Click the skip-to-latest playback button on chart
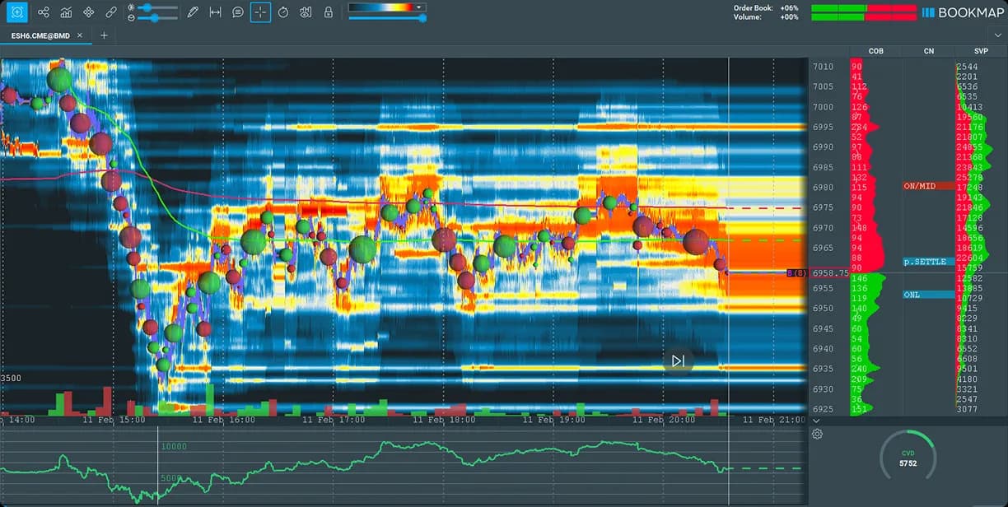The image size is (1008, 507). click(678, 360)
